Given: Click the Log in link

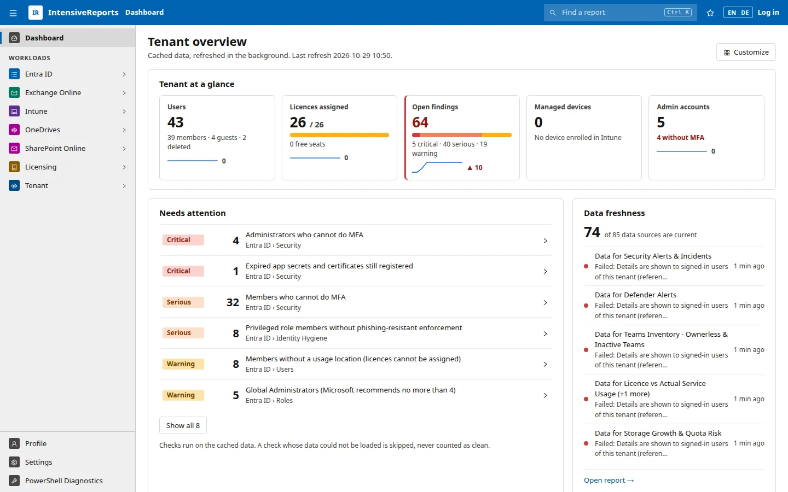Looking at the screenshot, I should [768, 13].
